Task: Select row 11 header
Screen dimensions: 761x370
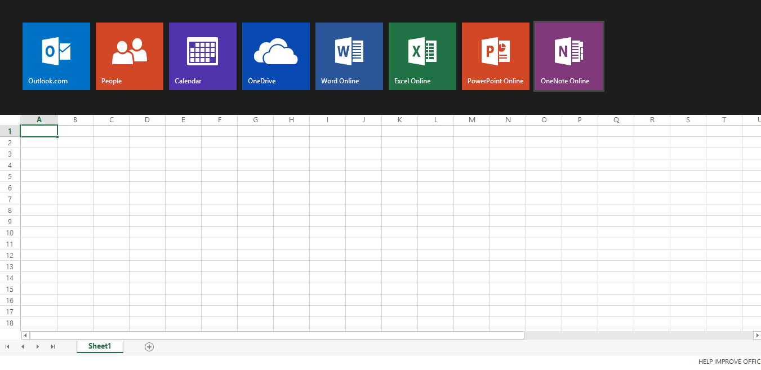Action: pos(10,244)
